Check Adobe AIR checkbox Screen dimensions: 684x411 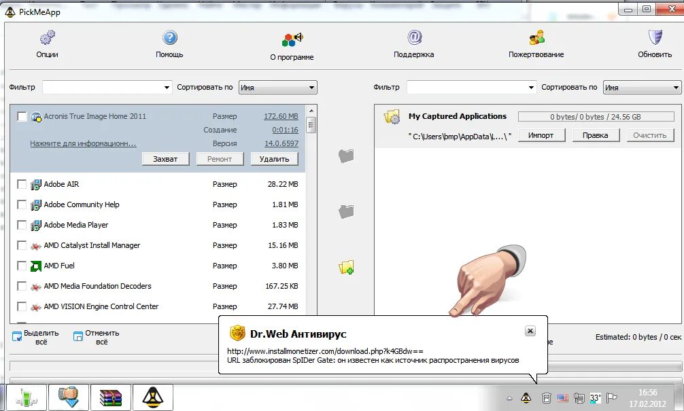pos(22,184)
